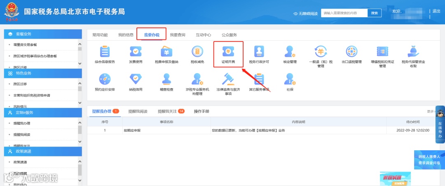Click the 待办时间 column header
The width and height of the screenshot is (445, 186).
point(413,122)
